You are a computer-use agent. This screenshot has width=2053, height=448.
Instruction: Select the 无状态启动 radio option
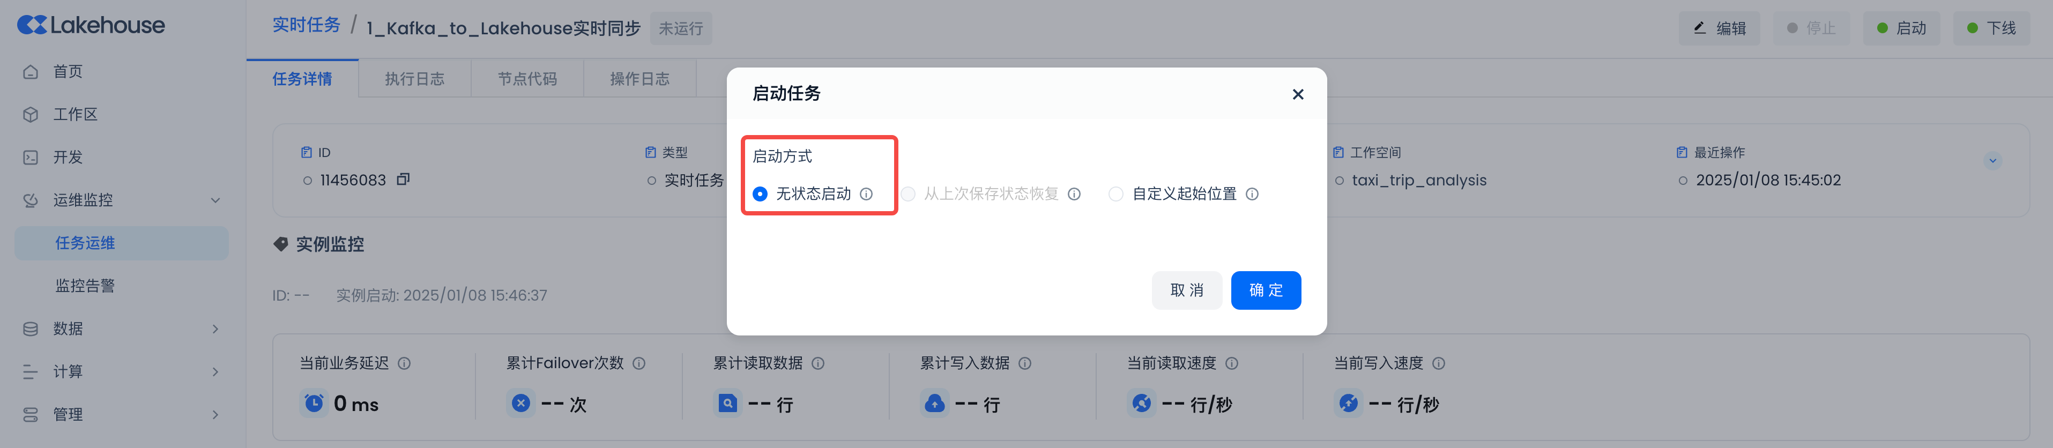click(x=760, y=193)
